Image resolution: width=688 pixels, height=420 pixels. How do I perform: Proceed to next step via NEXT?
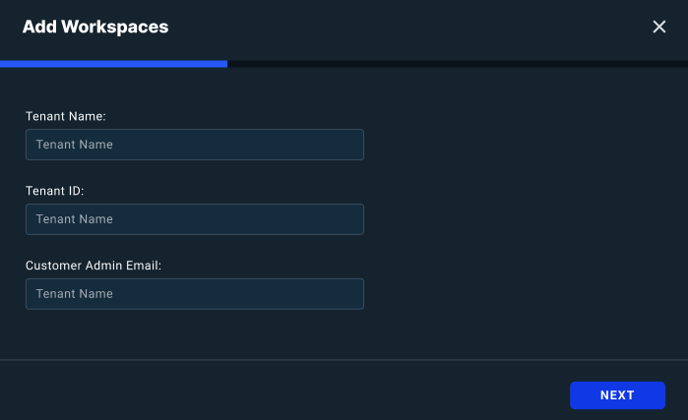coord(617,395)
